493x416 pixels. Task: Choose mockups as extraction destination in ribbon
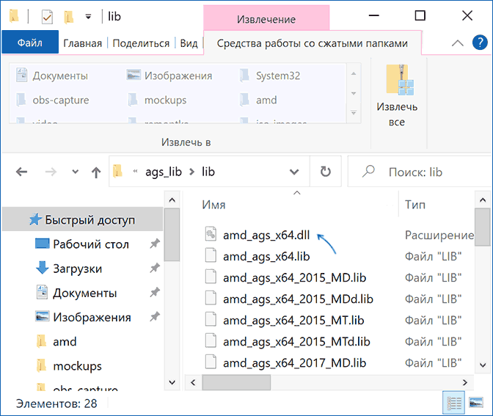[156, 100]
